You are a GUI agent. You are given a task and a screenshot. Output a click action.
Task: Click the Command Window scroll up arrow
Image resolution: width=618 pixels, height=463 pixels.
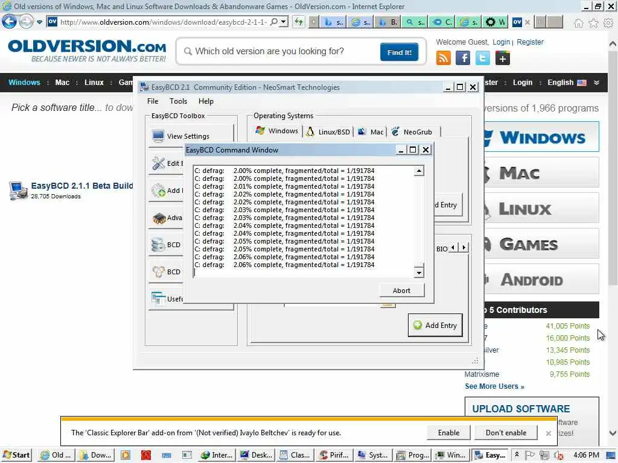click(419, 171)
